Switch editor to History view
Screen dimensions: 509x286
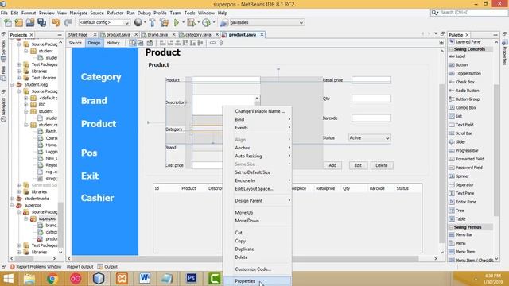(x=113, y=43)
